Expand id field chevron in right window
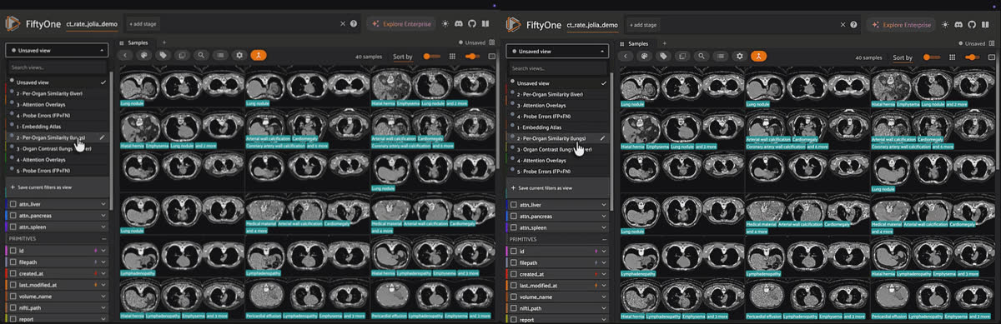 tap(604, 251)
